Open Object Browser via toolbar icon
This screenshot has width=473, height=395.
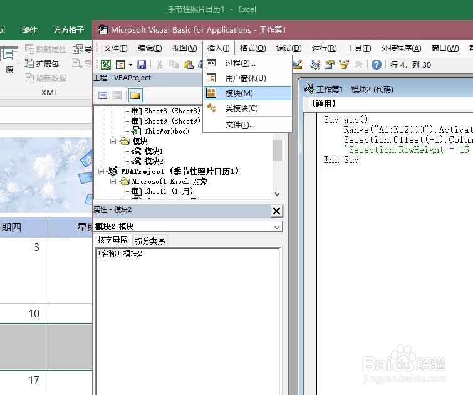[344, 65]
